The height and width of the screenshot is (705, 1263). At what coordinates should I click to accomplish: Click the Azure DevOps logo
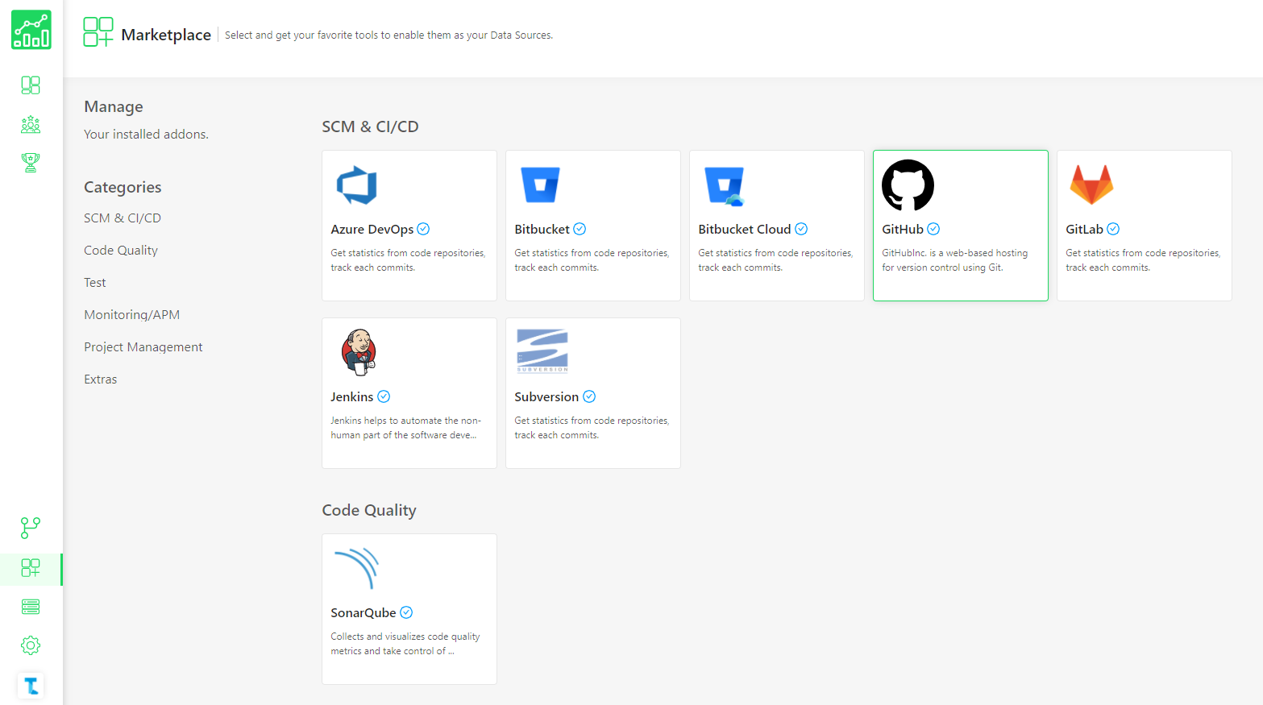click(x=357, y=185)
